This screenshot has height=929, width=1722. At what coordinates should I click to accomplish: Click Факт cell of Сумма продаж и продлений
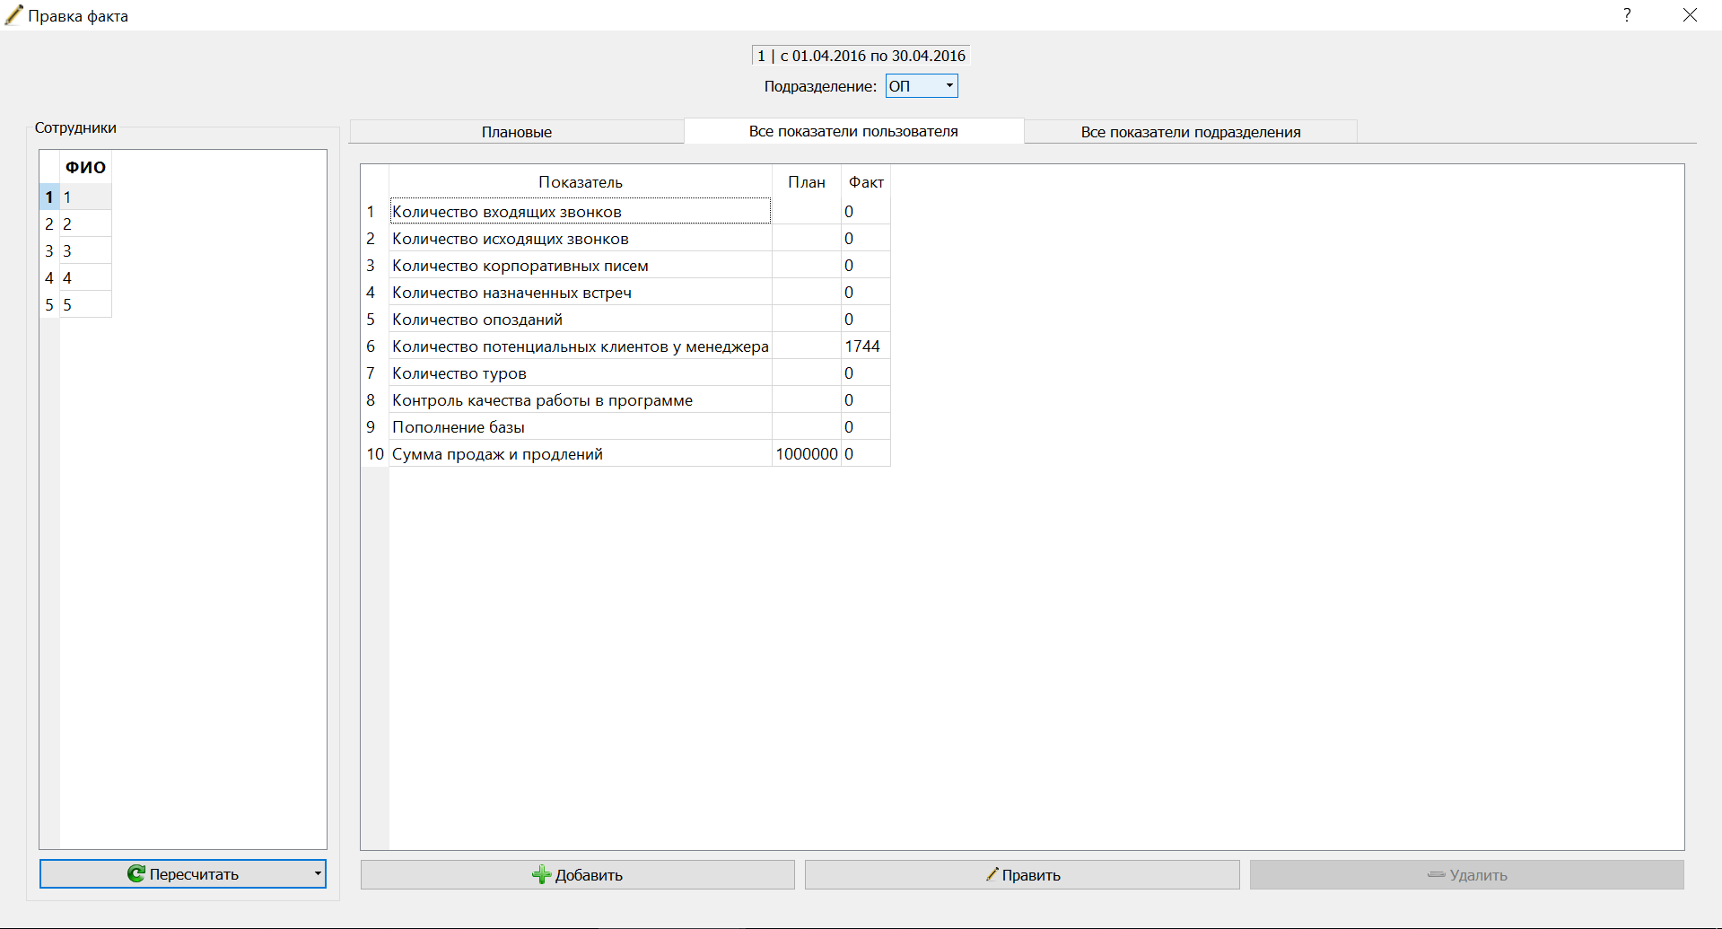click(866, 454)
